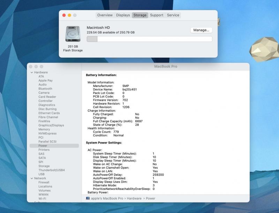Select Graphics/Displays in the sidebar
The width and height of the screenshot is (279, 213).
coord(51,125)
